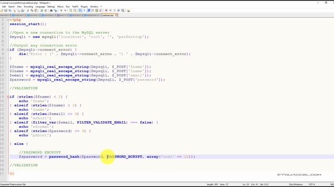Click the Cut scissors toolbar icon
The height and width of the screenshot is (187, 334).
pos(28,10)
